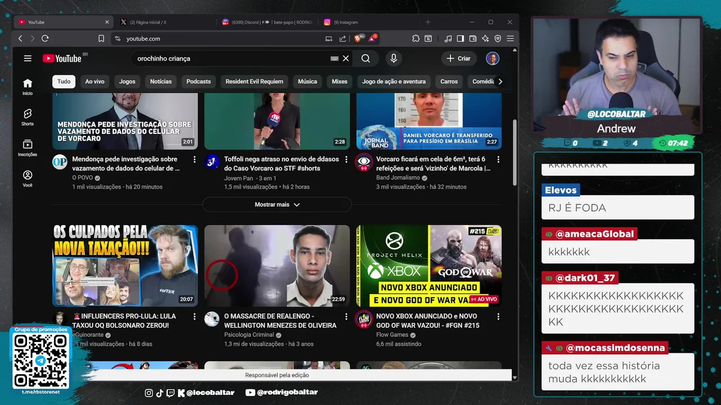Screen dimensions: 721x405
Task: Clear the YouTube search box text
Action: 346,58
